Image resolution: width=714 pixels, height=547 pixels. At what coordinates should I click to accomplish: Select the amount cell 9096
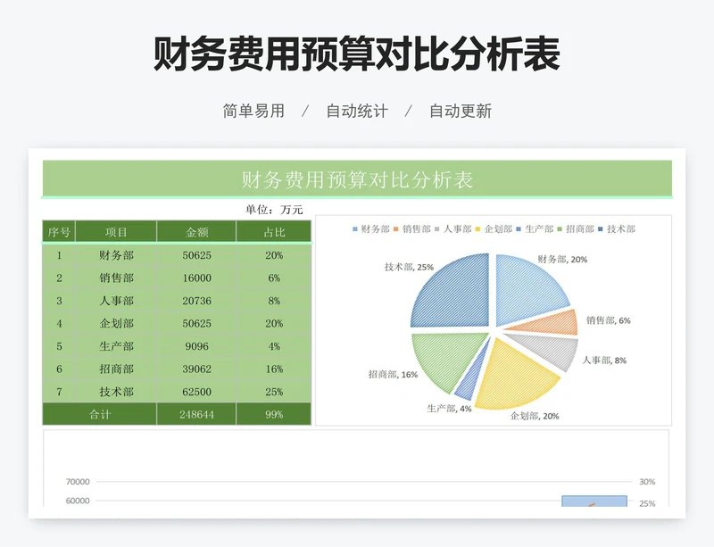click(196, 346)
